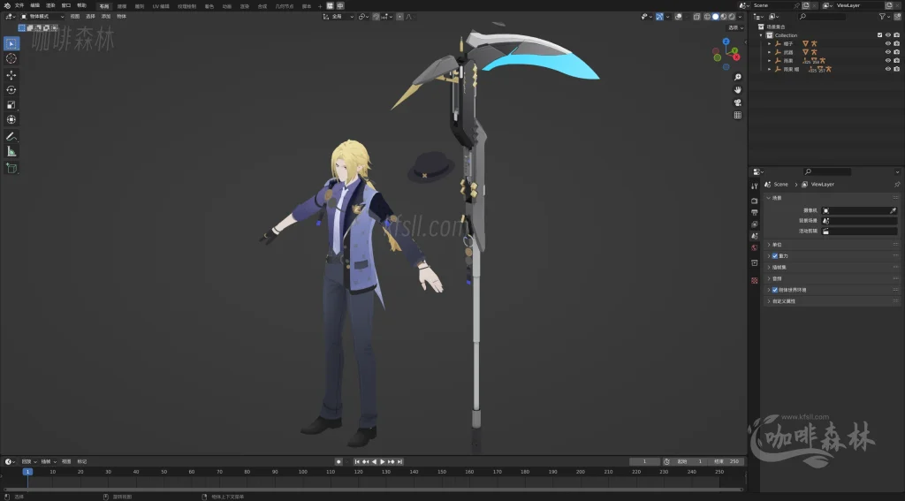Open the World properties tab

(x=755, y=247)
